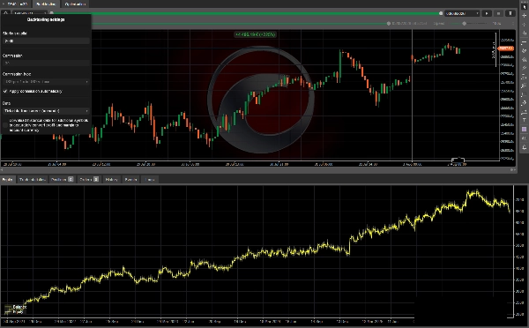529x328 pixels.
Task: Click the backtesting settings gear icon
Action: 6,13
